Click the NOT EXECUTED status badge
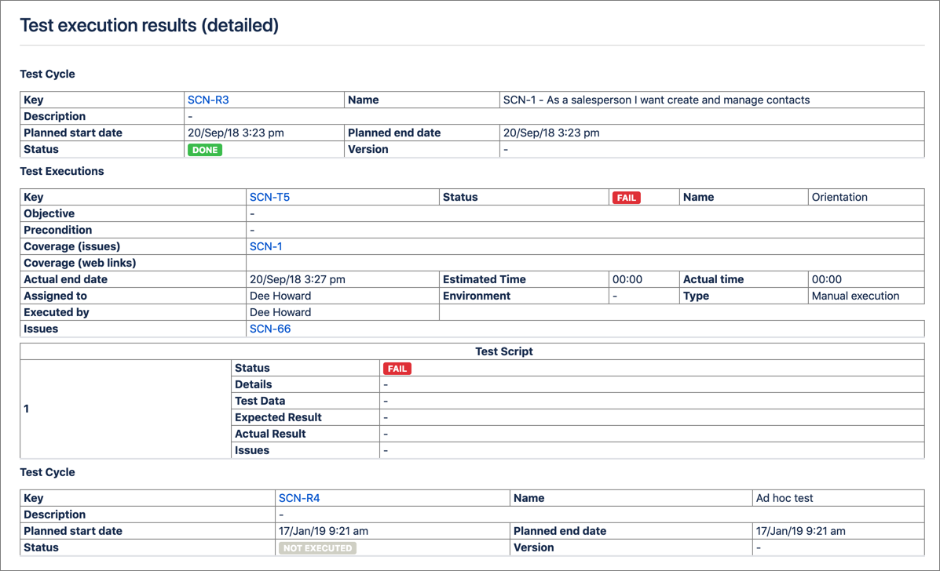The width and height of the screenshot is (940, 571). [x=317, y=548]
